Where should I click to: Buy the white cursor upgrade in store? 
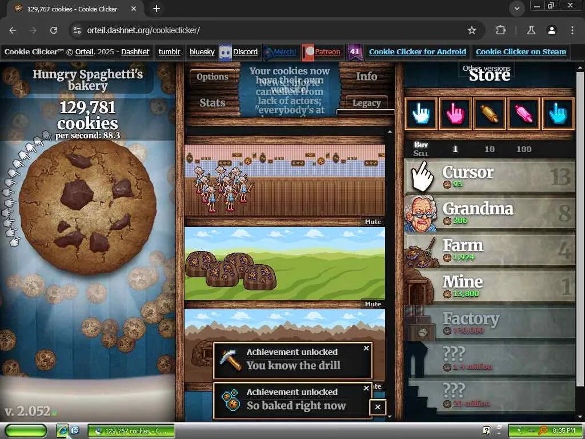point(421,114)
